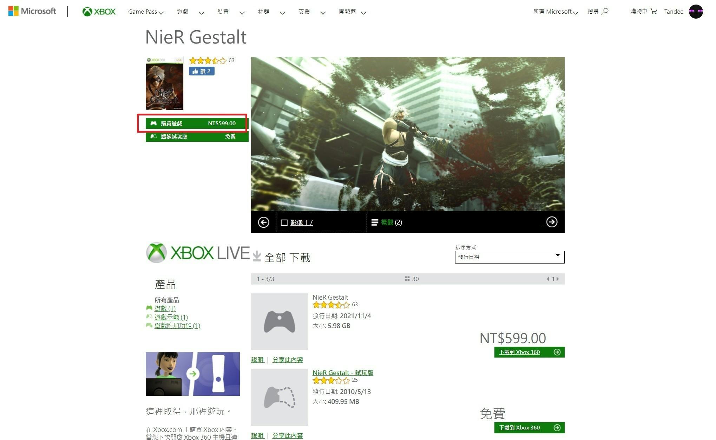Viewport: 716px width, 440px height.
Task: Click grid view icon showing 30
Action: click(x=407, y=279)
